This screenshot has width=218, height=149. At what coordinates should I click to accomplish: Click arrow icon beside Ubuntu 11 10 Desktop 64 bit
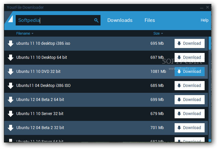point(10,58)
